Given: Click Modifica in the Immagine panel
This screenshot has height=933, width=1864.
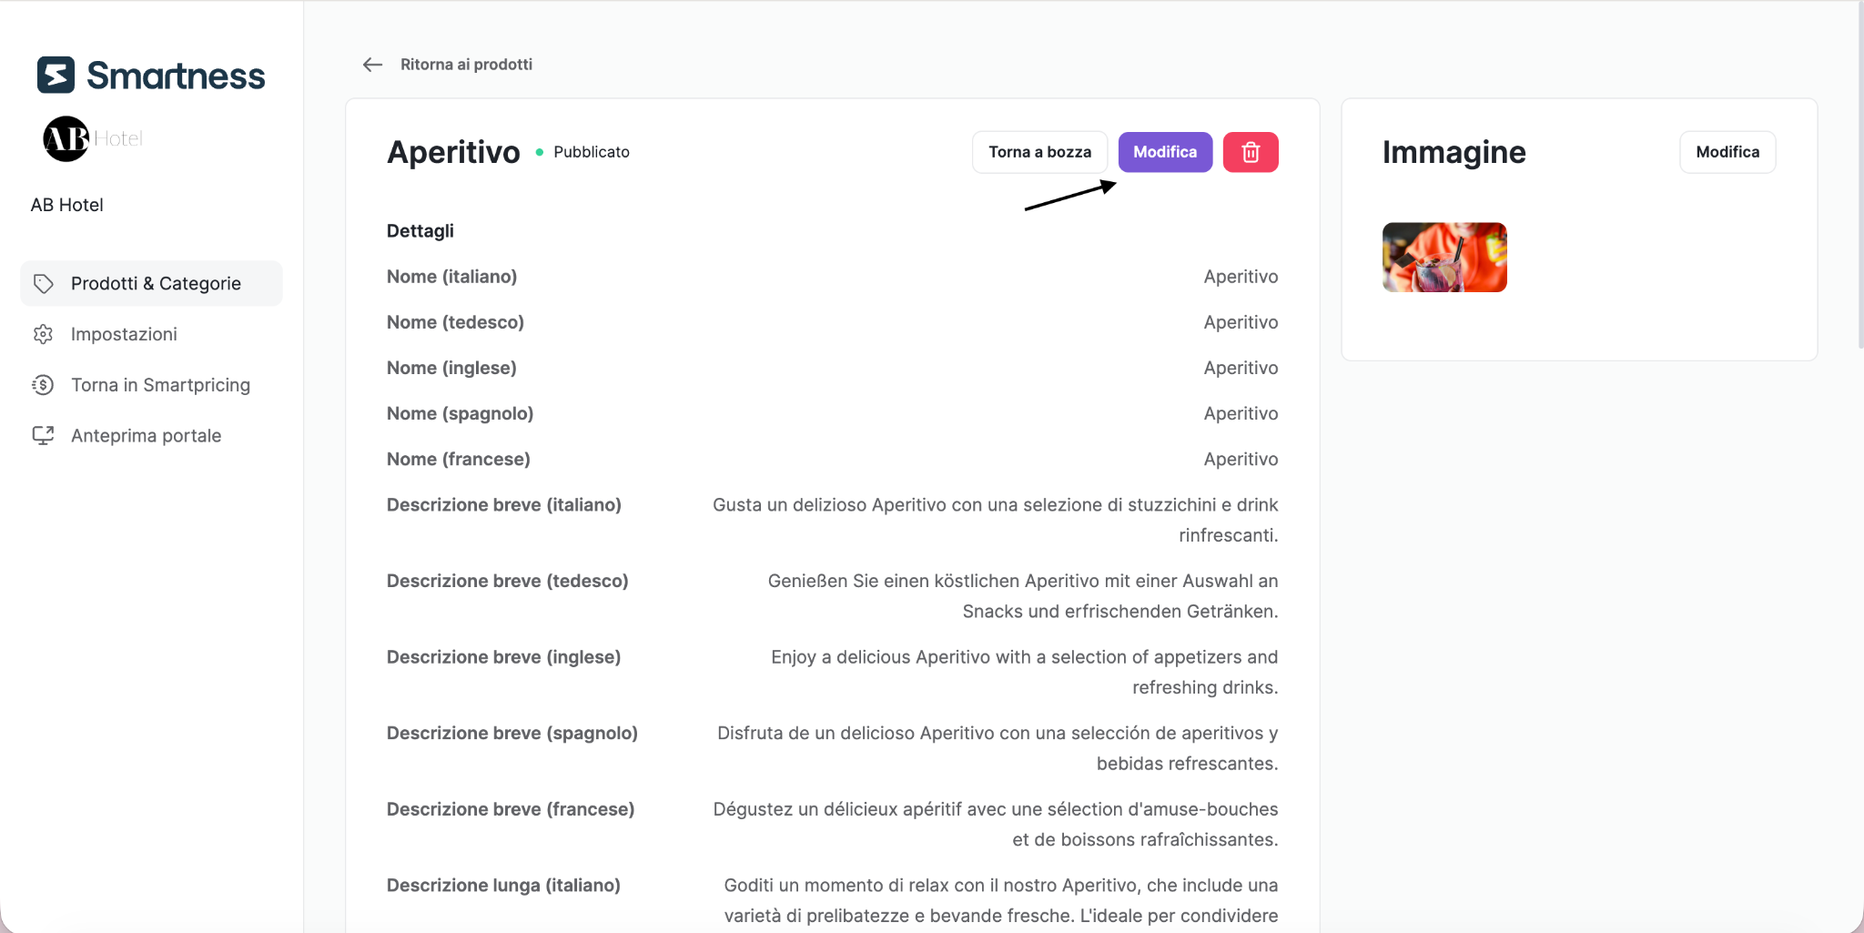Looking at the screenshot, I should point(1727,152).
